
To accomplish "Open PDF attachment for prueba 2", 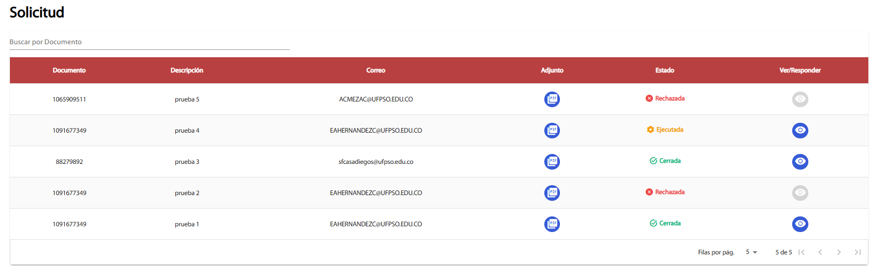I will pyautogui.click(x=552, y=192).
